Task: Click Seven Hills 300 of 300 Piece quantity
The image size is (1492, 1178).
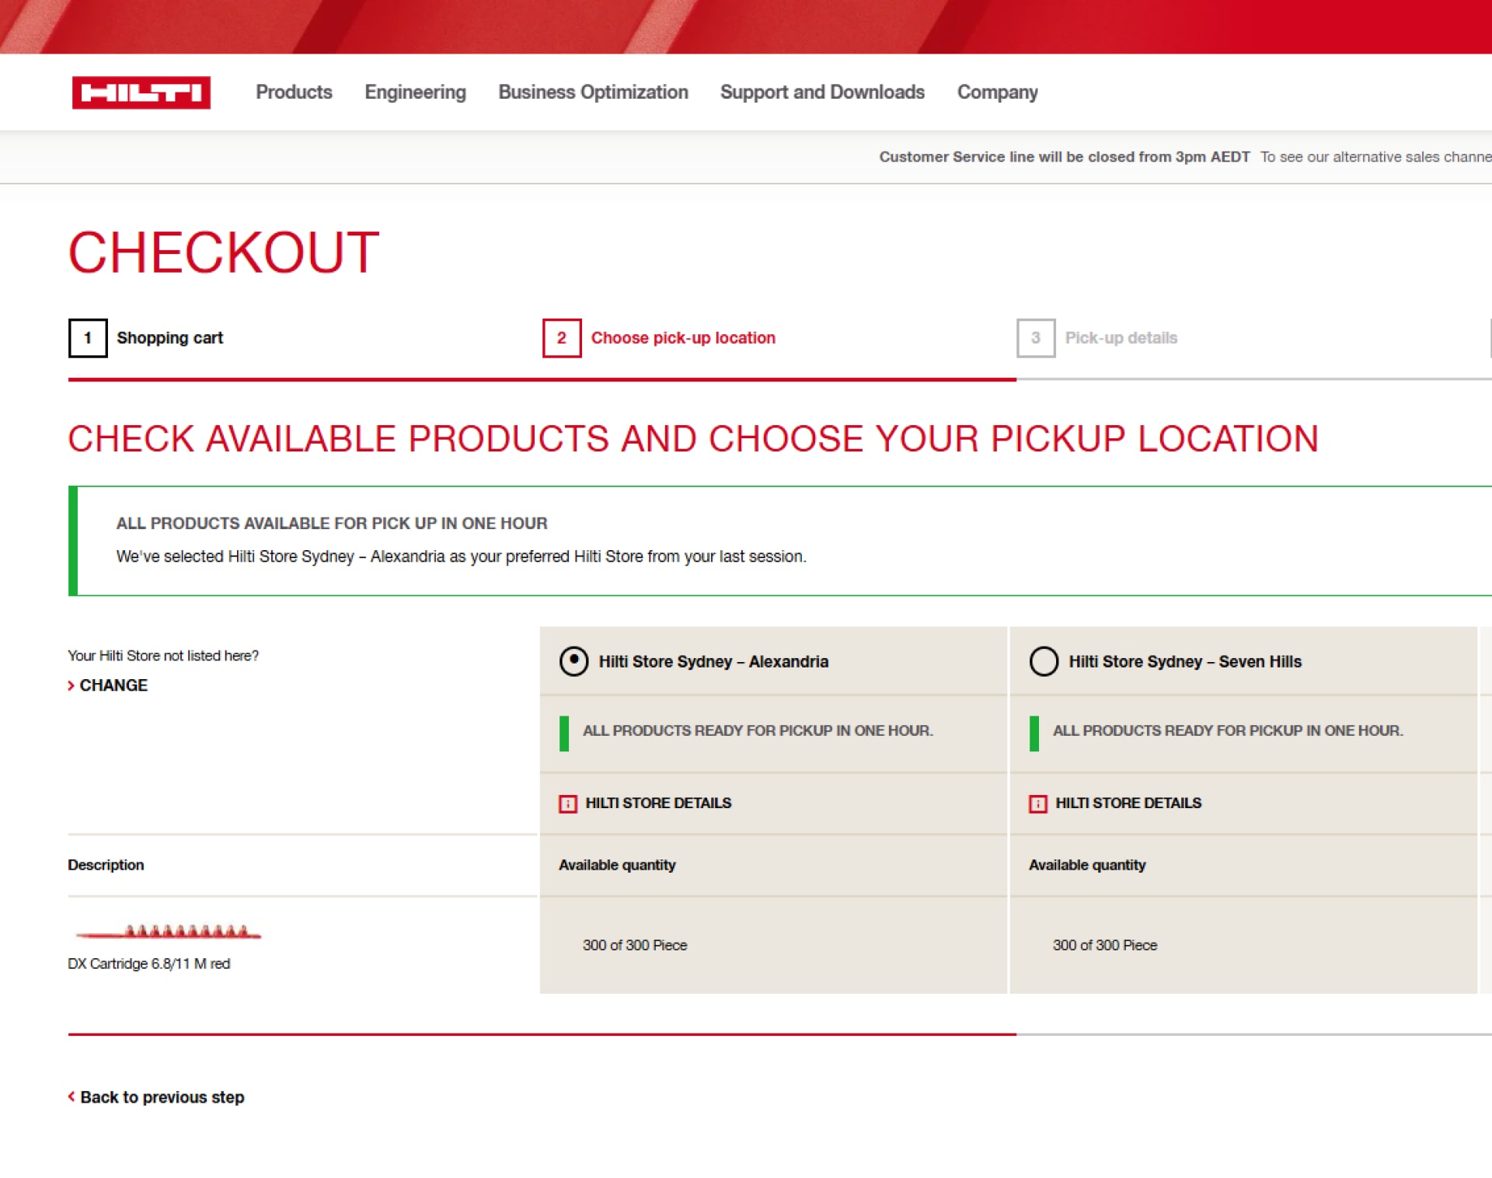Action: (x=1105, y=945)
